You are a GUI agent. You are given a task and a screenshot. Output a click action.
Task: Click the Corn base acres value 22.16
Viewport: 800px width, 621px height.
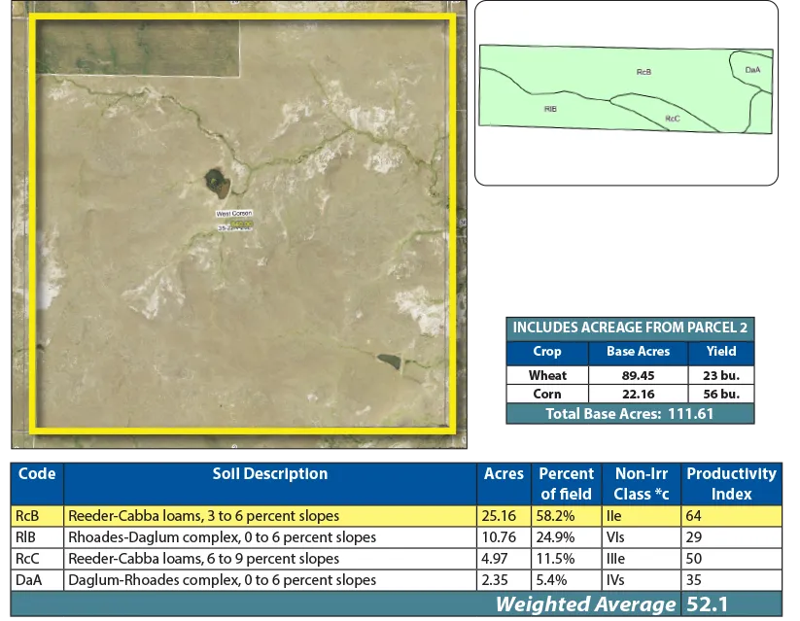pyautogui.click(x=639, y=394)
